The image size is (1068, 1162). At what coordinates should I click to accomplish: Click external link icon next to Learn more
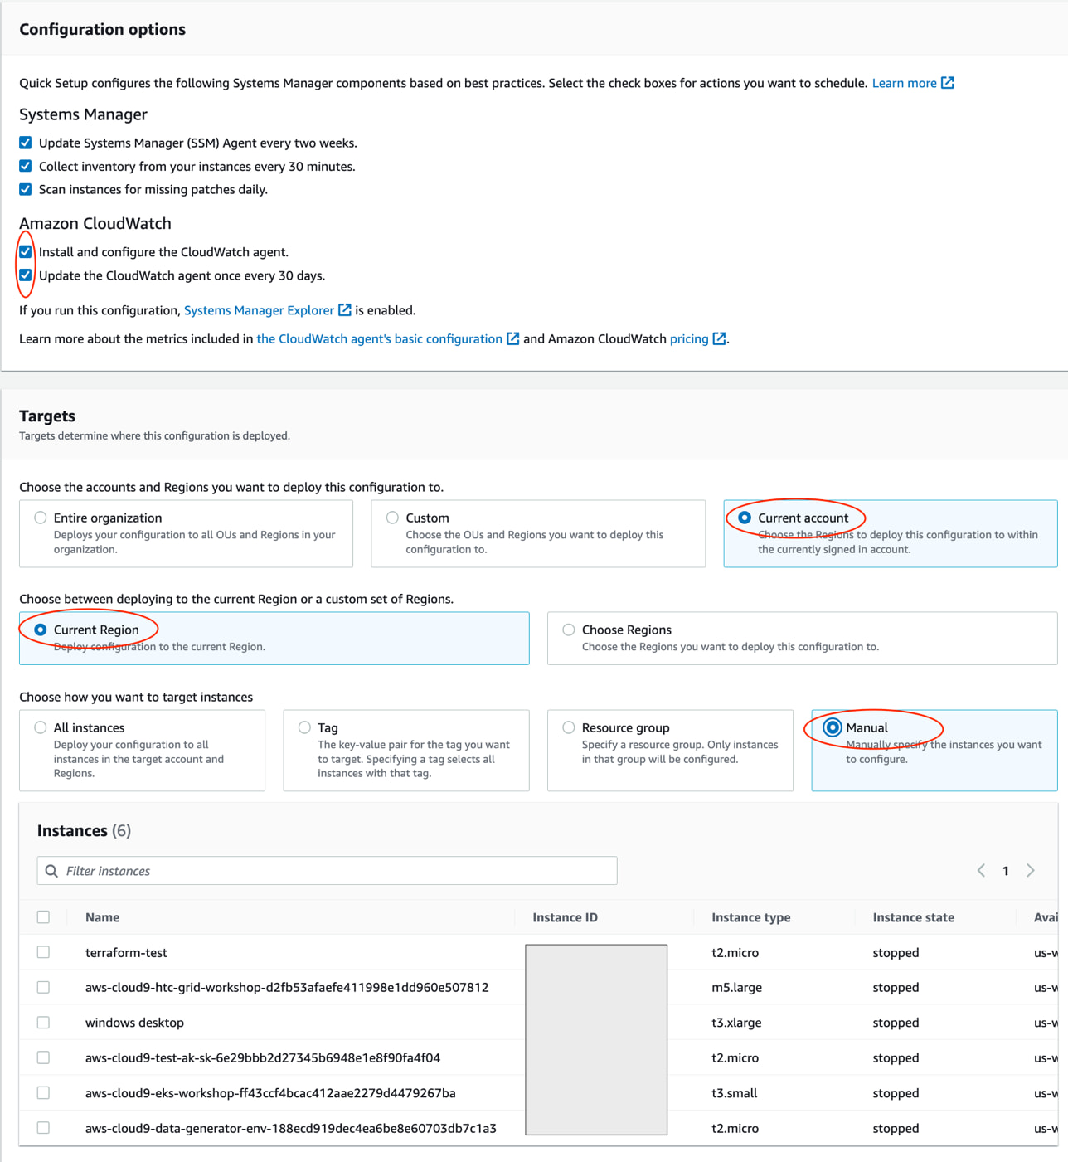point(948,82)
